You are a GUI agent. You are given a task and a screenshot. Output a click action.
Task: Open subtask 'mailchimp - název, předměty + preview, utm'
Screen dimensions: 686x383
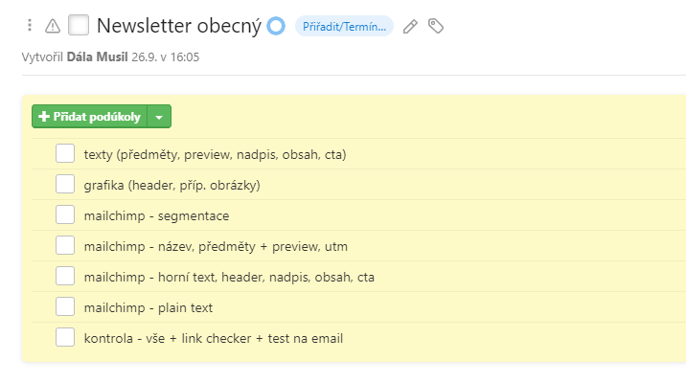(216, 247)
